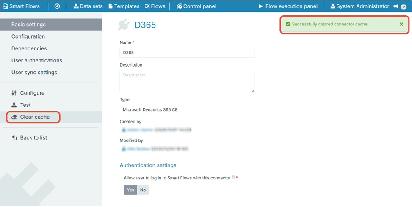Click into the Description text area
Screen dimensions: 412x207
tap(187, 81)
